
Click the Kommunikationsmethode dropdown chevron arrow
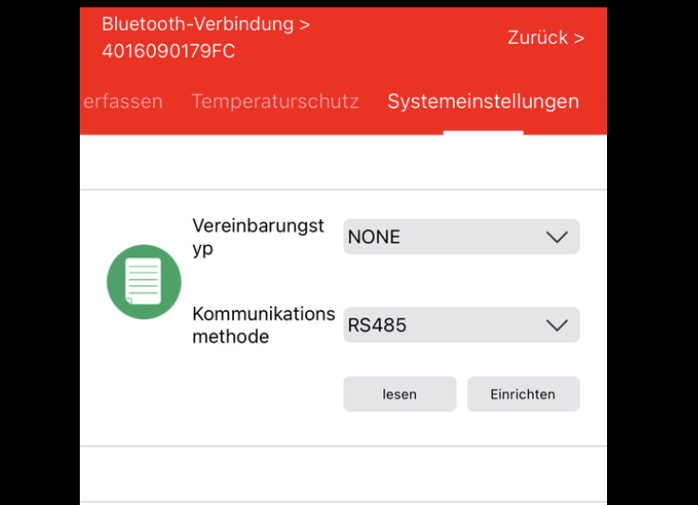coord(557,325)
